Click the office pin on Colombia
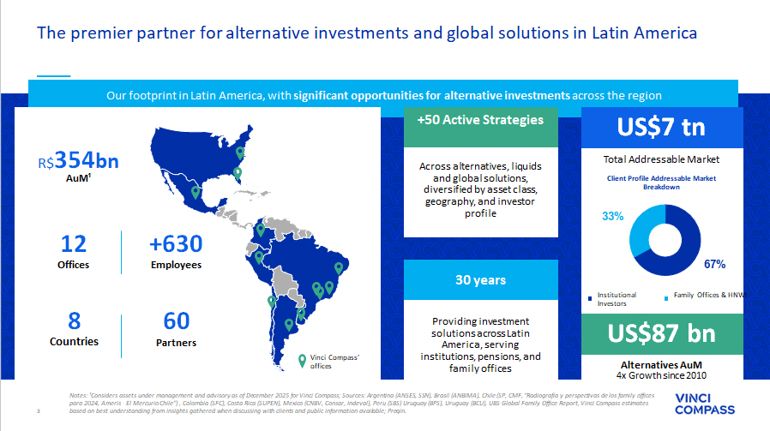This screenshot has width=770, height=431. (261, 230)
